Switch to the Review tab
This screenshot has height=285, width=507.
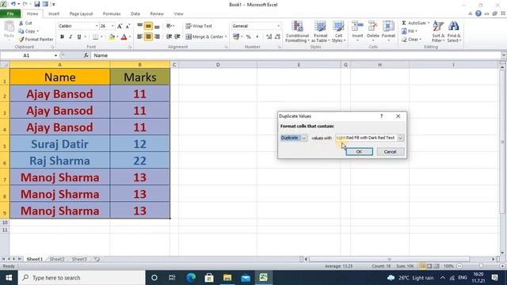click(157, 14)
